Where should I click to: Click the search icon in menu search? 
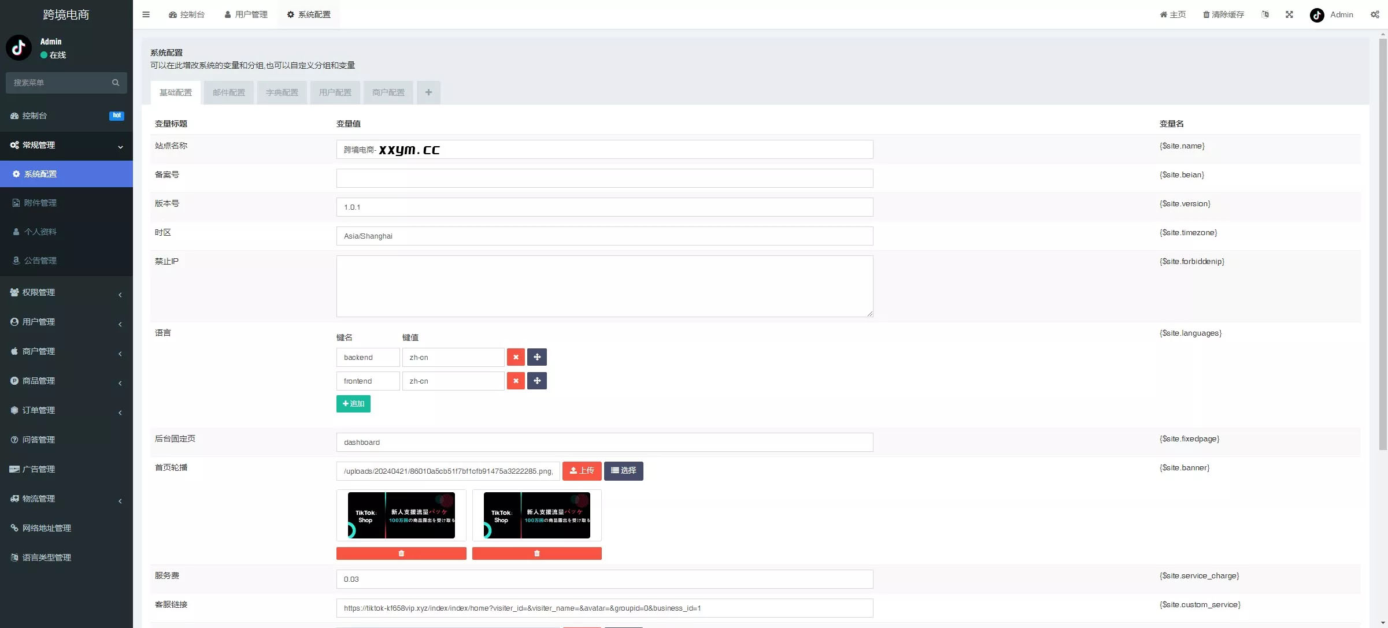pyautogui.click(x=116, y=83)
